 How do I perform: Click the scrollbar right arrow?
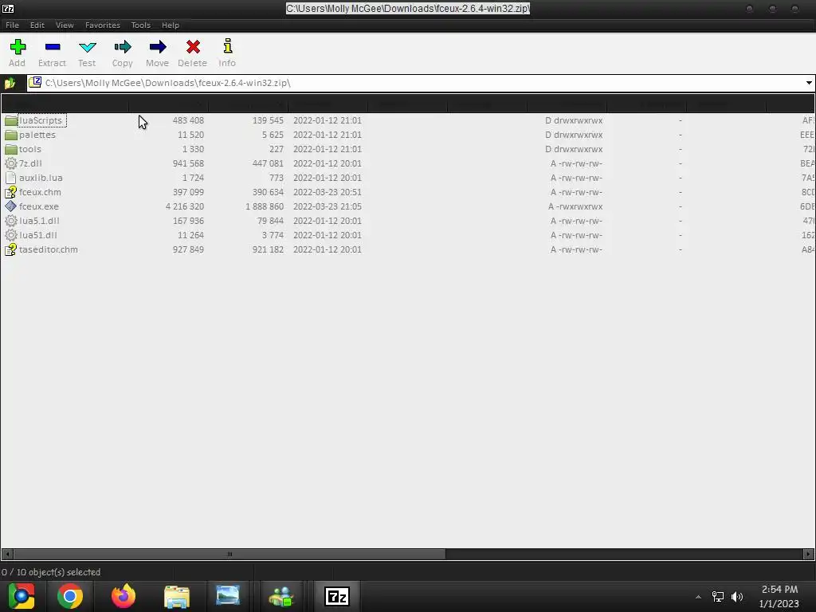[809, 555]
